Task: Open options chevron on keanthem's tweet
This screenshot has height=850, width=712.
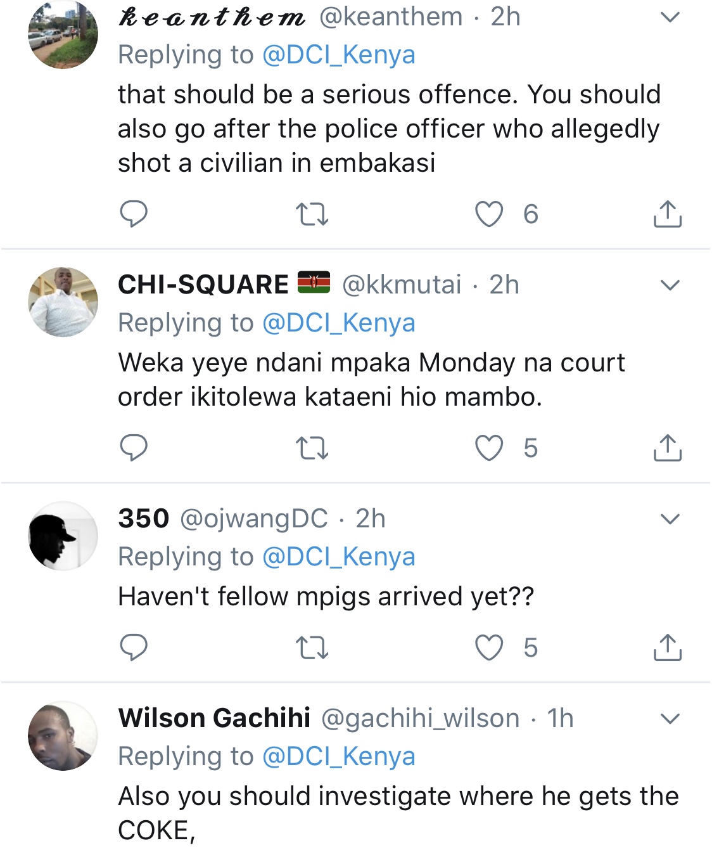Action: tap(670, 17)
